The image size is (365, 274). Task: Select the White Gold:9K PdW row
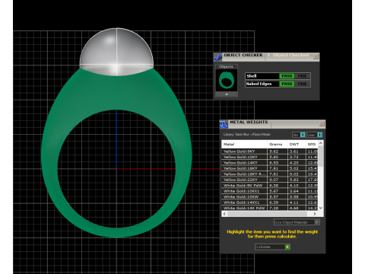click(x=270, y=186)
